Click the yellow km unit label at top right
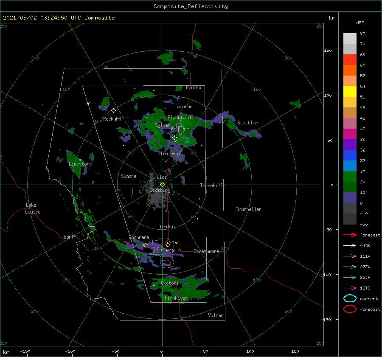The image size is (382, 357). point(332,18)
